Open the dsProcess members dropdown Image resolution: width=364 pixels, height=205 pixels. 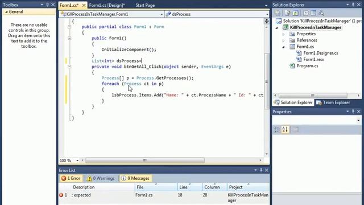click(x=267, y=14)
